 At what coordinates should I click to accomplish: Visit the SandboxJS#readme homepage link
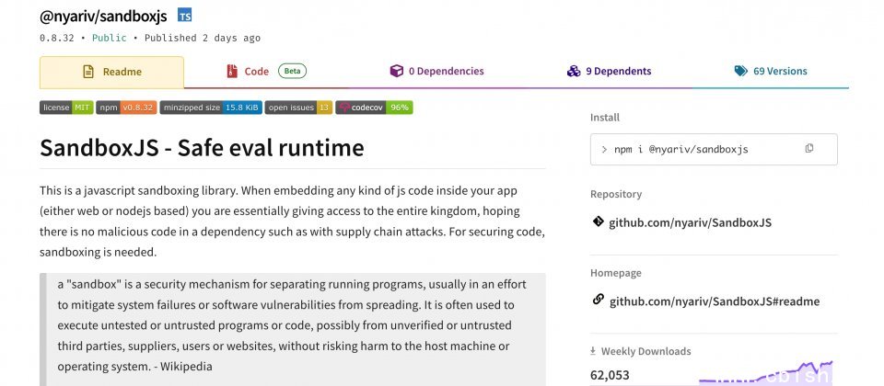714,301
